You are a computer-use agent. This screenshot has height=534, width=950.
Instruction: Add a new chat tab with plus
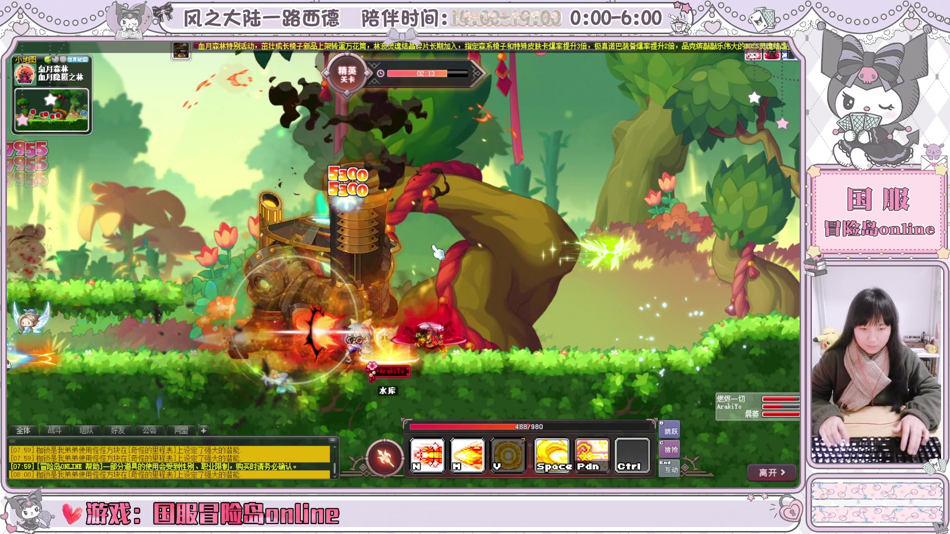click(203, 431)
